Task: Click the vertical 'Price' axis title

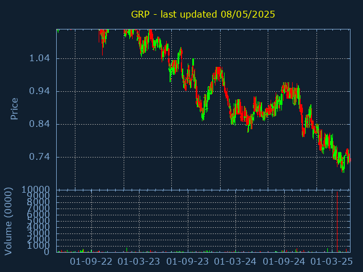Action: coord(14,109)
